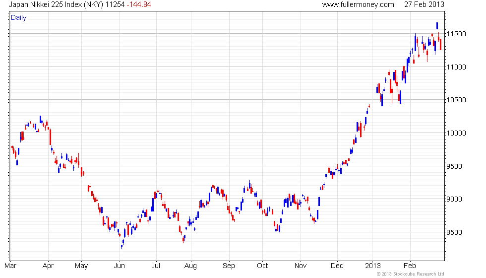This screenshot has width=486, height=278.
Task: Click the 11500 price axis label
Action: pyautogui.click(x=456, y=34)
